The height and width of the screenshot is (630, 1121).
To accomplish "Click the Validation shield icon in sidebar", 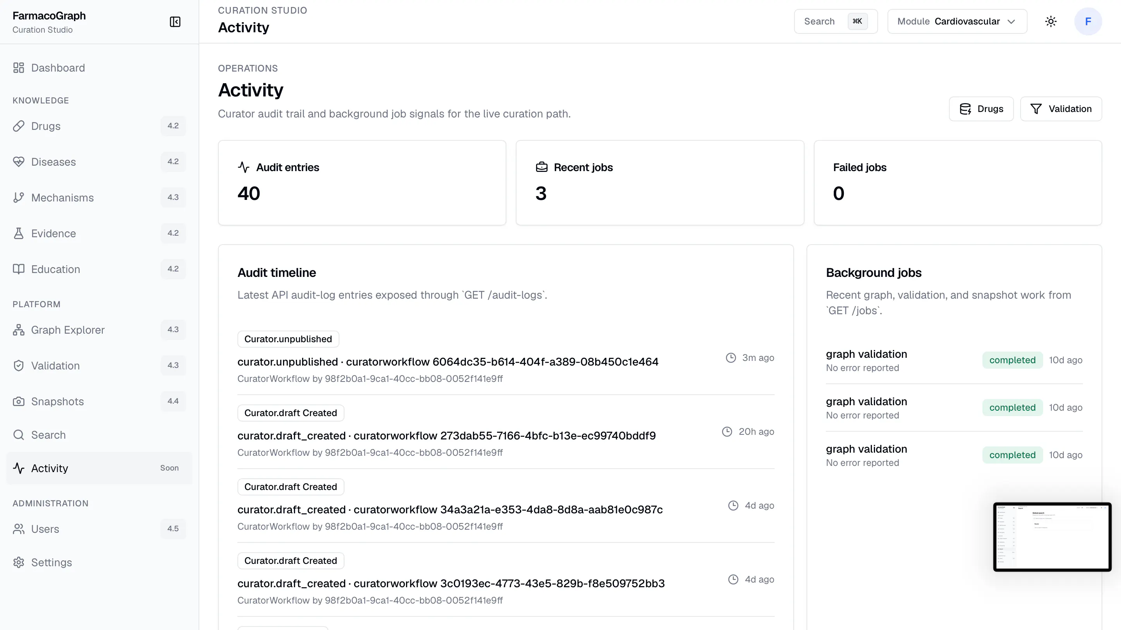I will click(18, 366).
